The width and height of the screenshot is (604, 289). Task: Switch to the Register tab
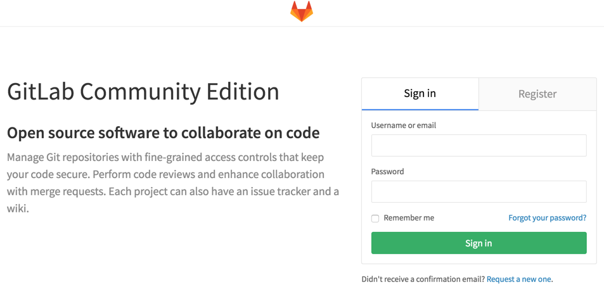537,94
